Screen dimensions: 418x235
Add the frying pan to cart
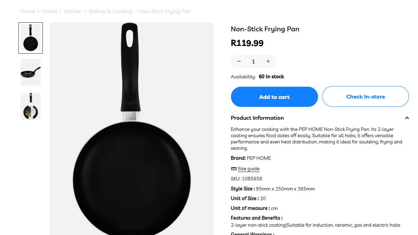click(274, 97)
